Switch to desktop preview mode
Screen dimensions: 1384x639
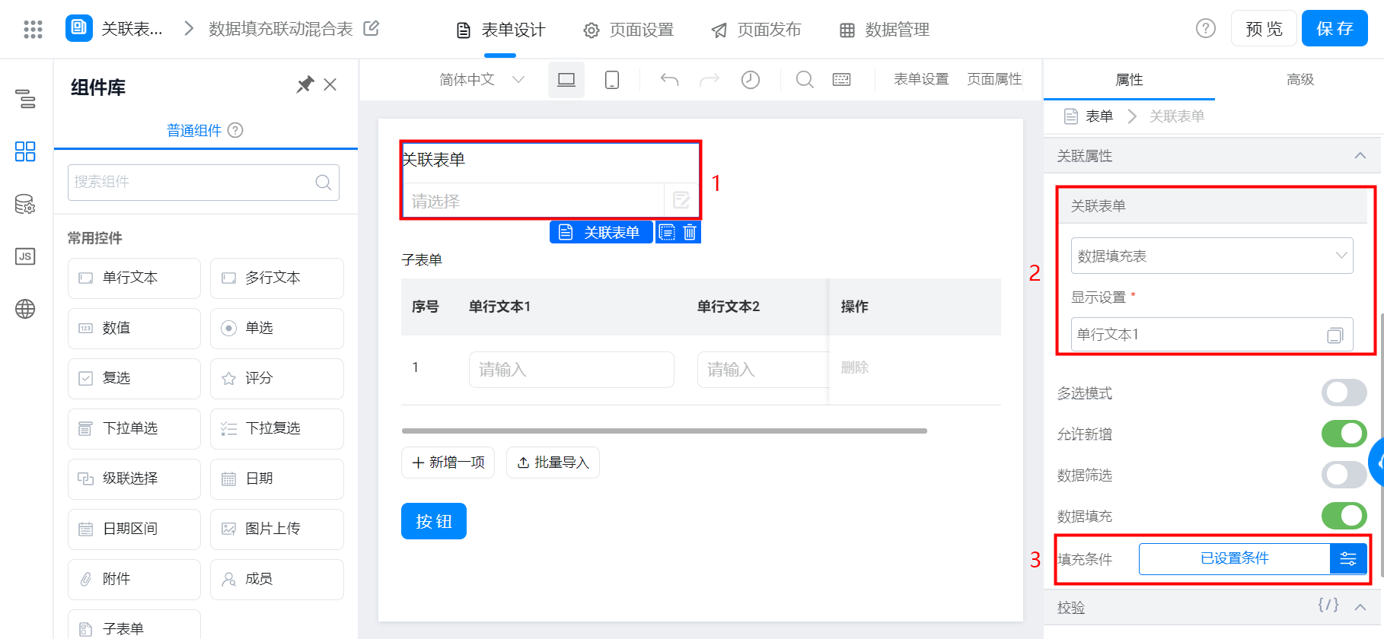566,80
